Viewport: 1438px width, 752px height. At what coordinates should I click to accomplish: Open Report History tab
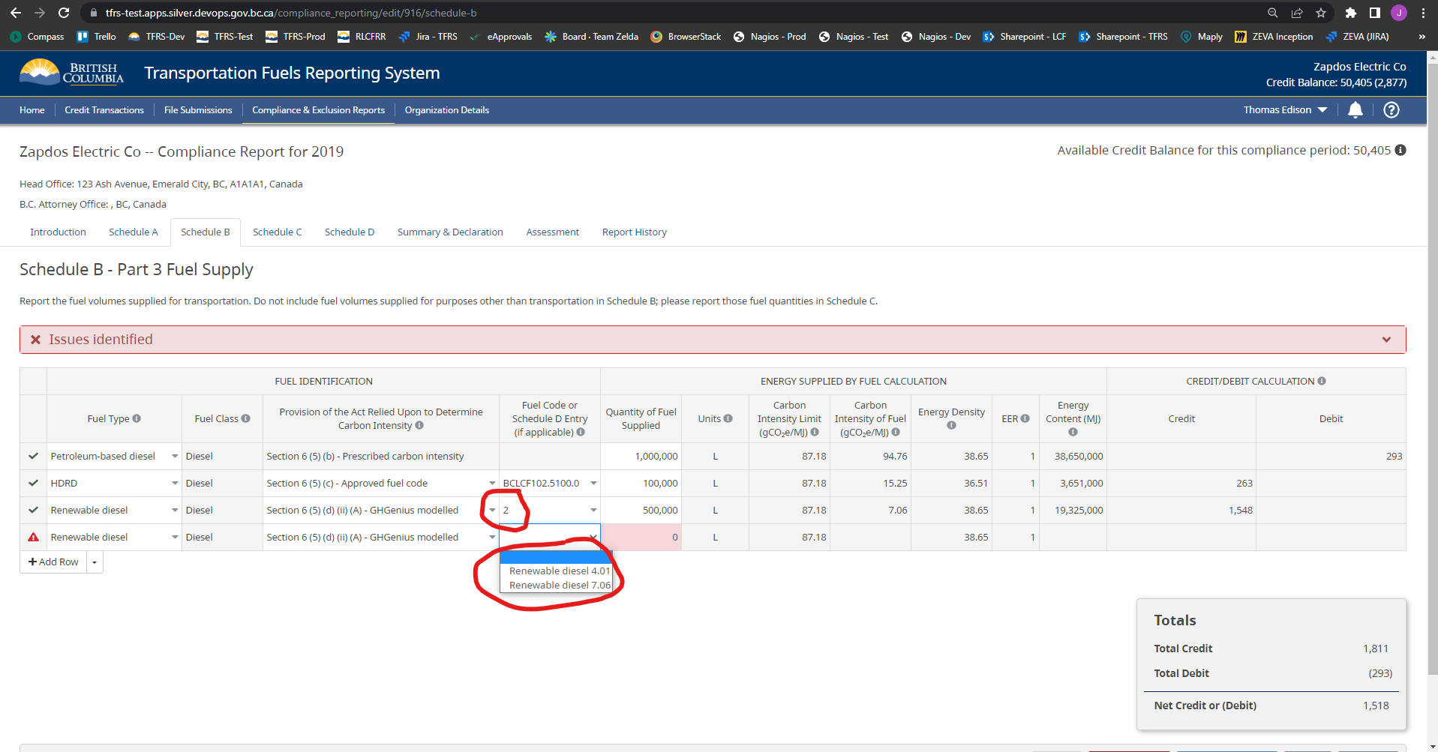pos(635,232)
